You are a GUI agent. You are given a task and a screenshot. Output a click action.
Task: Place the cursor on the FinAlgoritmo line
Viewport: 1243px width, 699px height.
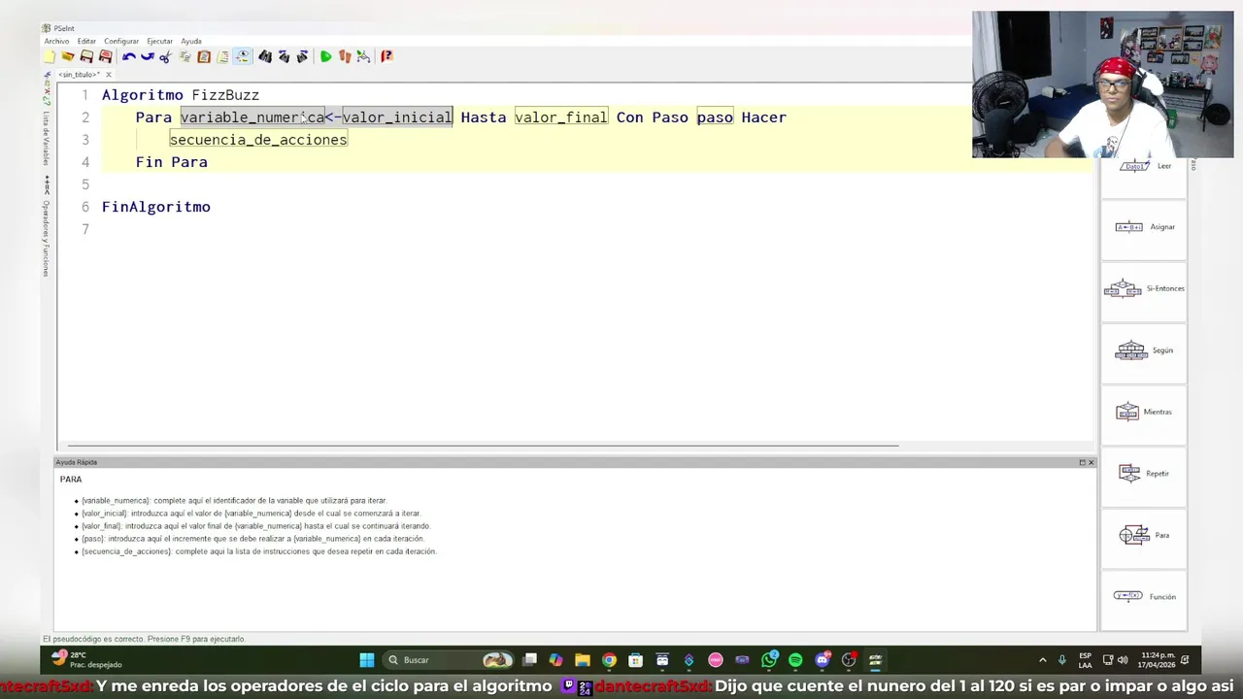(x=156, y=207)
